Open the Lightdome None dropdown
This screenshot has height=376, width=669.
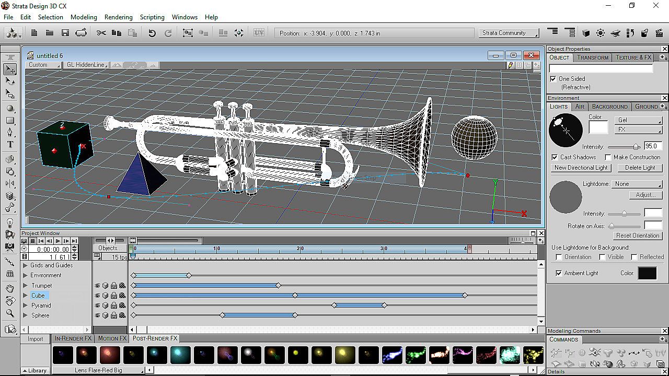tap(638, 184)
